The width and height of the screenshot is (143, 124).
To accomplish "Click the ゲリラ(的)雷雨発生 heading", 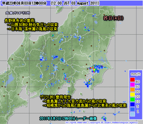I will (55, 97).
